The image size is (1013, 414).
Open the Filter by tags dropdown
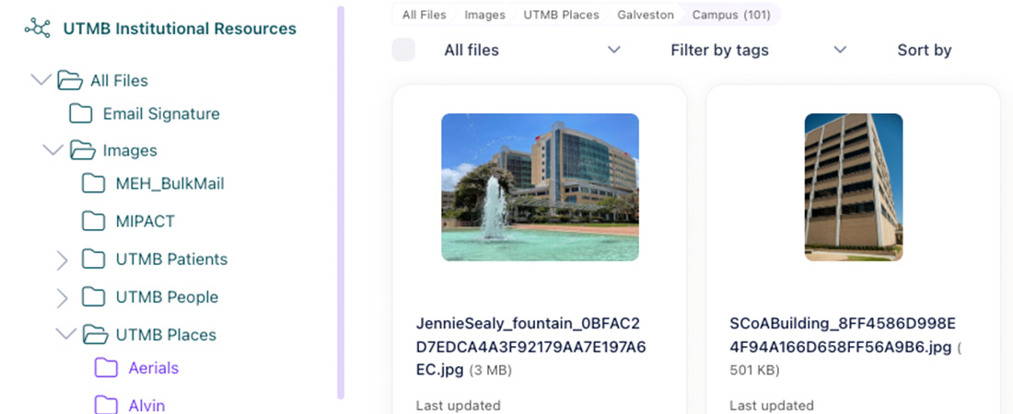tap(757, 50)
